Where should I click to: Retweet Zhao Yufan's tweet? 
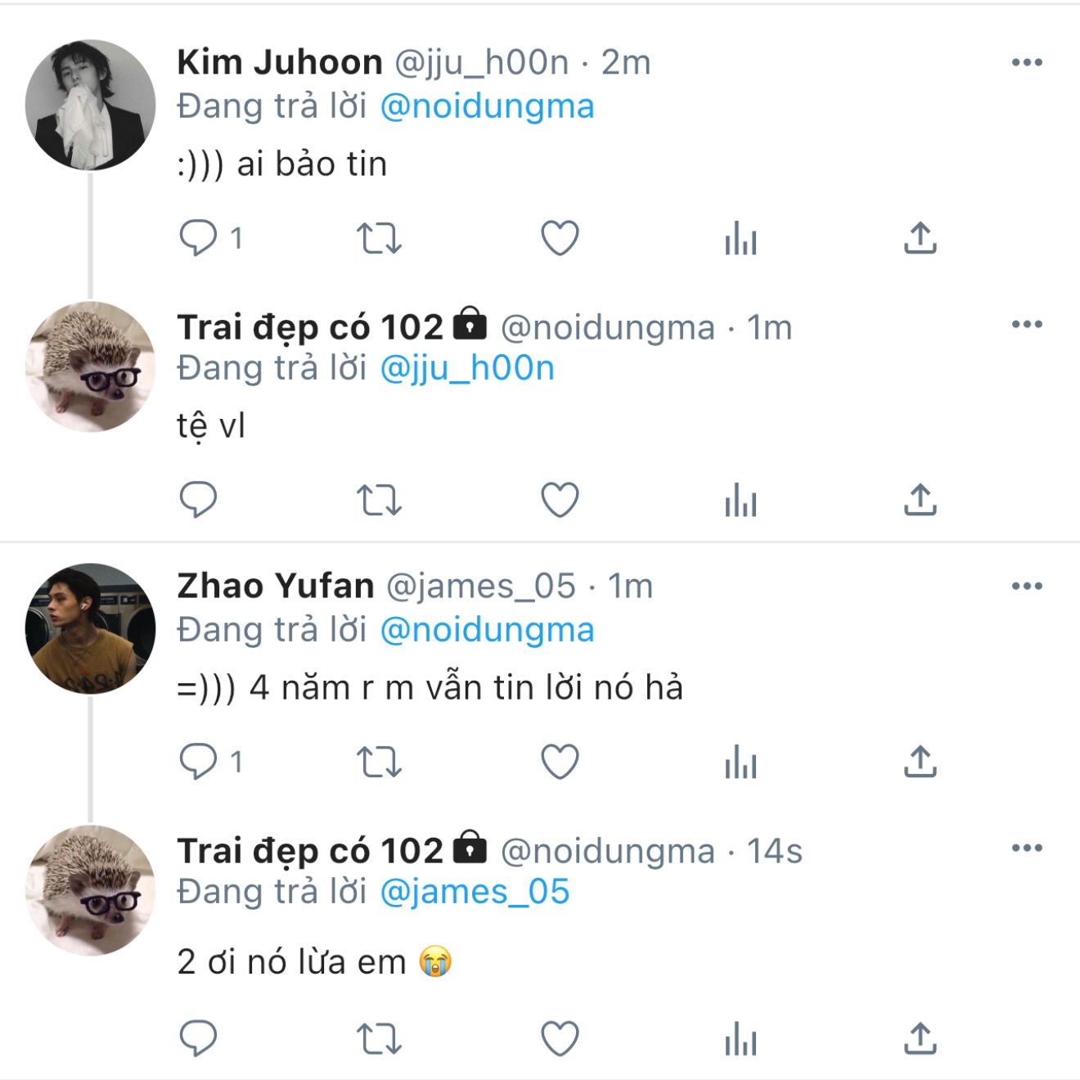click(379, 762)
